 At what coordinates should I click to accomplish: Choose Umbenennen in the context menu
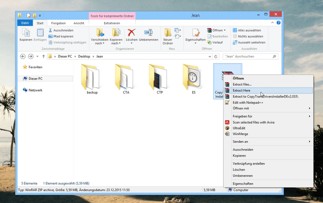pyautogui.click(x=268, y=176)
